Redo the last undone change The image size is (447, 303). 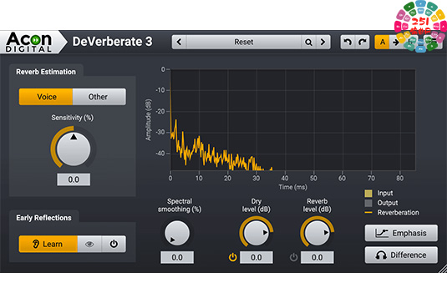click(x=363, y=42)
